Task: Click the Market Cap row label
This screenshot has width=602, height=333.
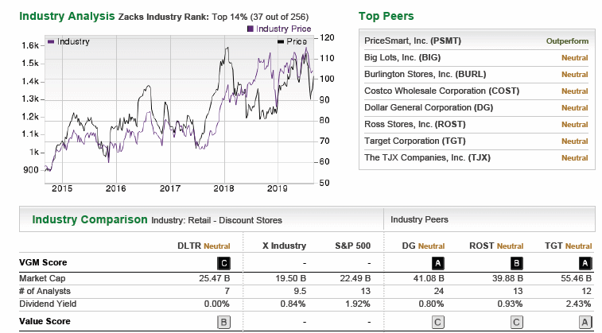Action: [x=42, y=278]
